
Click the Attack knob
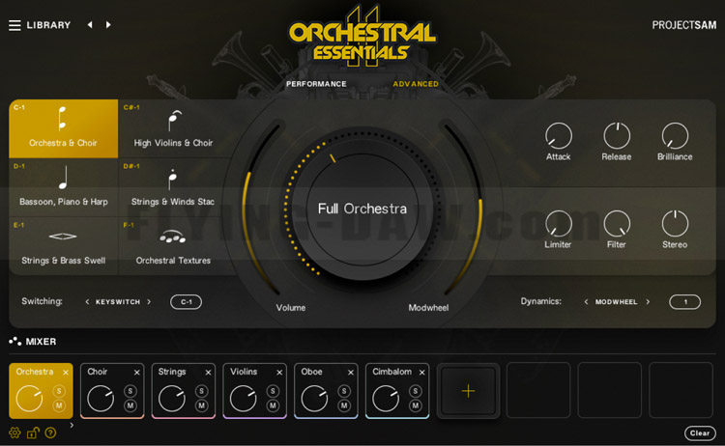pos(559,136)
